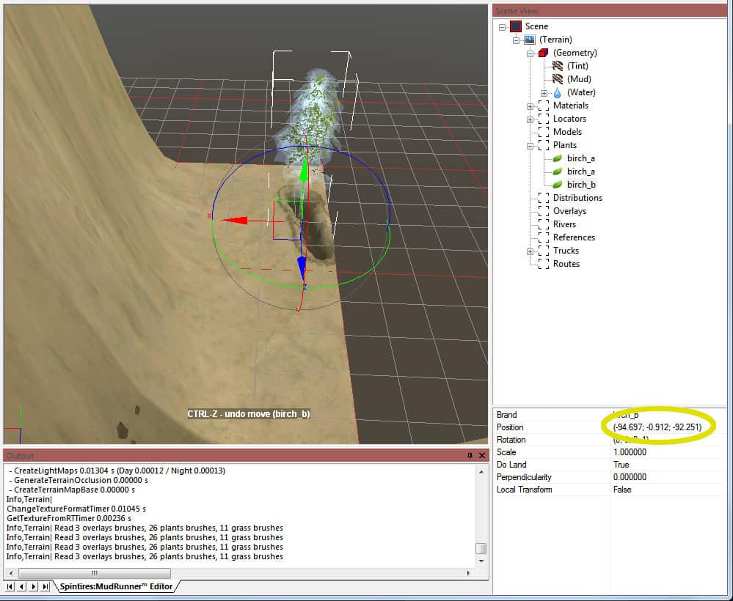Viewport: 733px width, 601px height.
Task: Click the Output horizontal scrollbar thumb
Action: point(95,573)
